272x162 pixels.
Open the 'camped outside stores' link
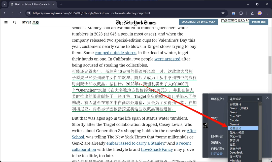click(x=116, y=53)
